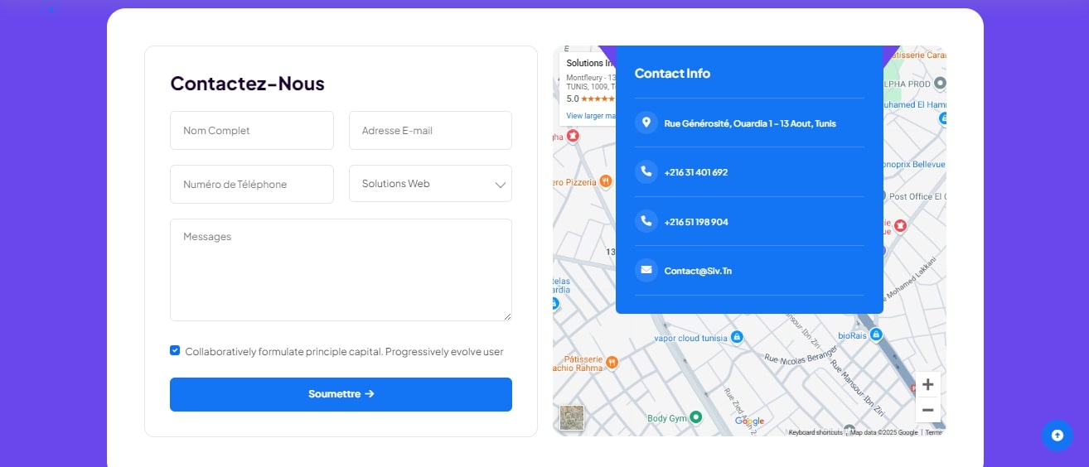Switch map to satellite view thumbnail
The height and width of the screenshot is (467, 1089).
tap(572, 417)
